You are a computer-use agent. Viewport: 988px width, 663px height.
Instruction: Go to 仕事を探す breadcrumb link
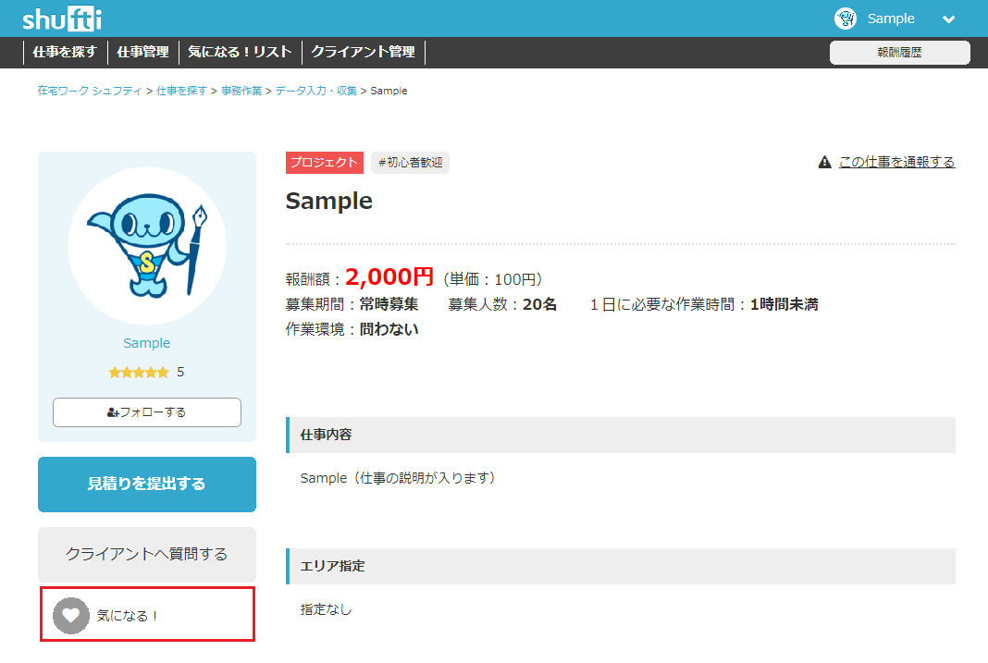(x=181, y=91)
